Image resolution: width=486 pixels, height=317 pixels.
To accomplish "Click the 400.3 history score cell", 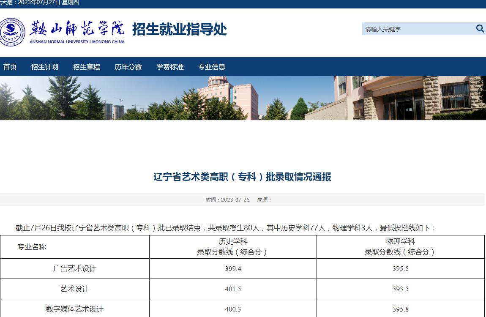I will pos(233,309).
